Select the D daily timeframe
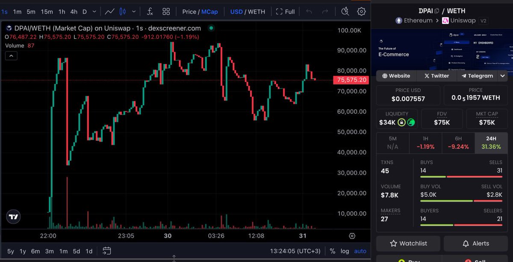 tap(85, 12)
